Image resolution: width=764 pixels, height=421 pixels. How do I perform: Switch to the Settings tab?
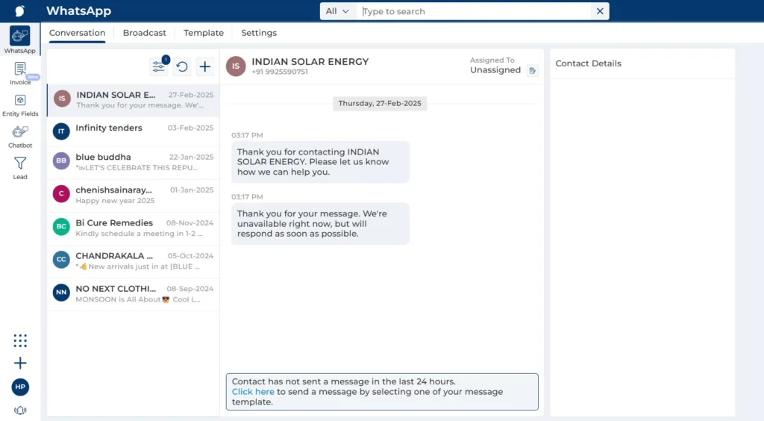(259, 33)
